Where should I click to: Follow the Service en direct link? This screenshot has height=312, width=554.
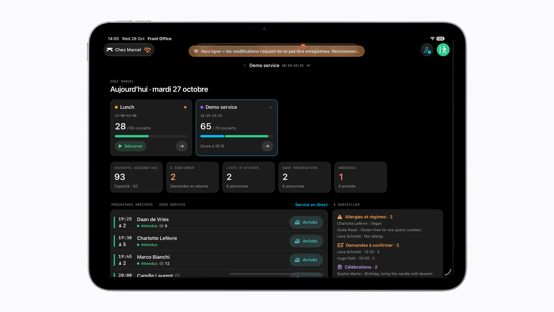click(x=311, y=205)
